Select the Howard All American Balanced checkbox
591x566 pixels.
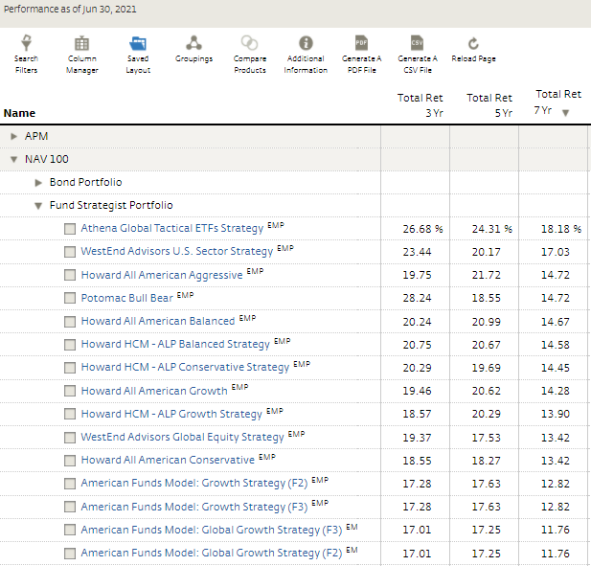tap(70, 322)
